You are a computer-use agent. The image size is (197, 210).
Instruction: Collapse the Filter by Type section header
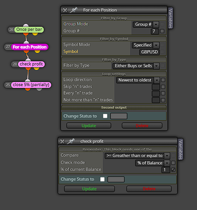click(x=114, y=60)
